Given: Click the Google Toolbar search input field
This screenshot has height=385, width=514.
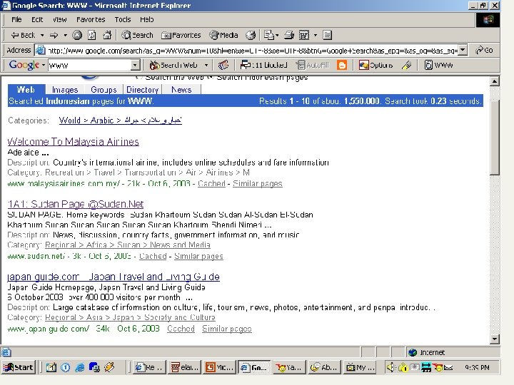Looking at the screenshot, I should pos(89,65).
